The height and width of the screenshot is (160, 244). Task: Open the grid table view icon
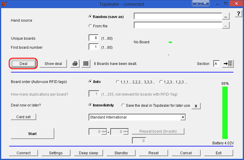point(86,63)
